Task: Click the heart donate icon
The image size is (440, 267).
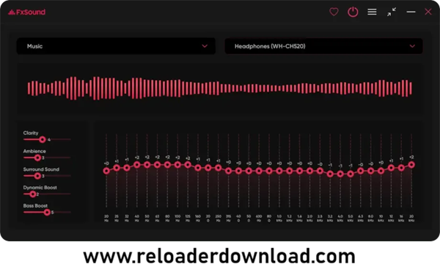Action: [x=334, y=12]
